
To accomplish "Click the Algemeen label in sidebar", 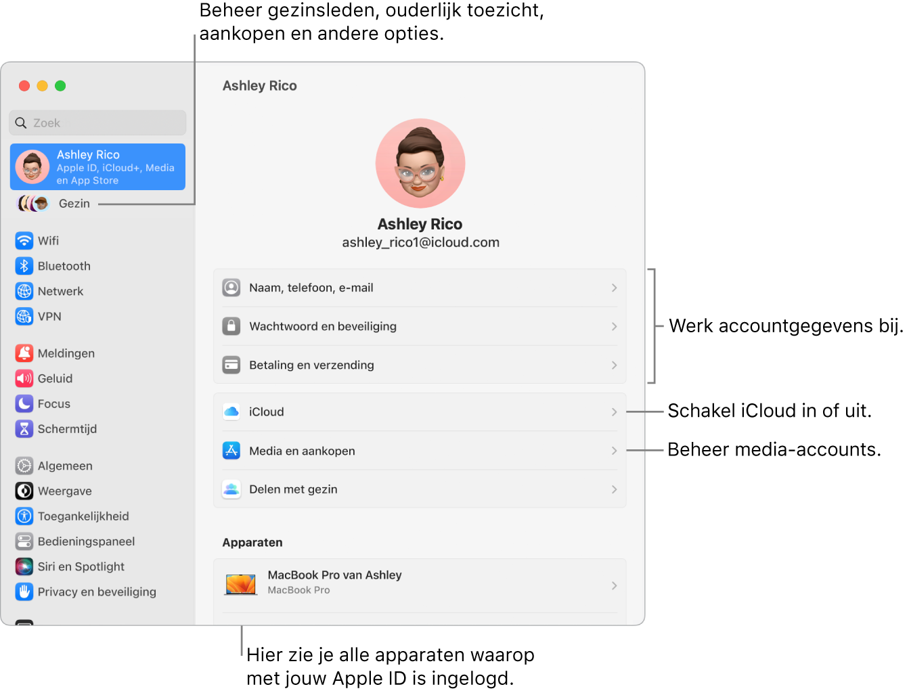I will [x=65, y=466].
